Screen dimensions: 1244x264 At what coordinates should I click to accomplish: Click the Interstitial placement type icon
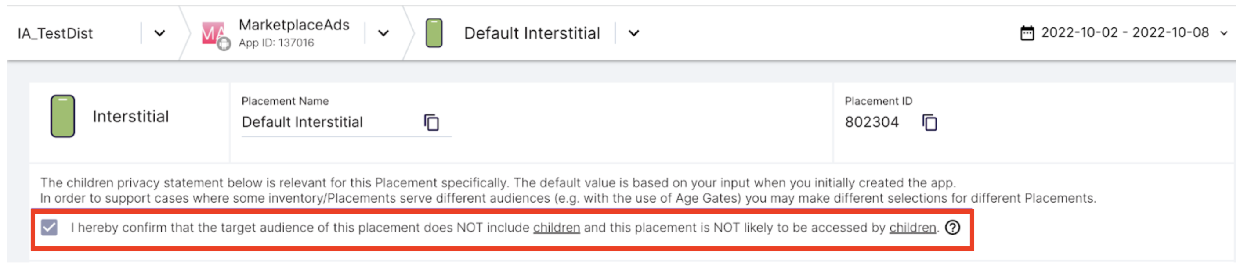point(63,117)
